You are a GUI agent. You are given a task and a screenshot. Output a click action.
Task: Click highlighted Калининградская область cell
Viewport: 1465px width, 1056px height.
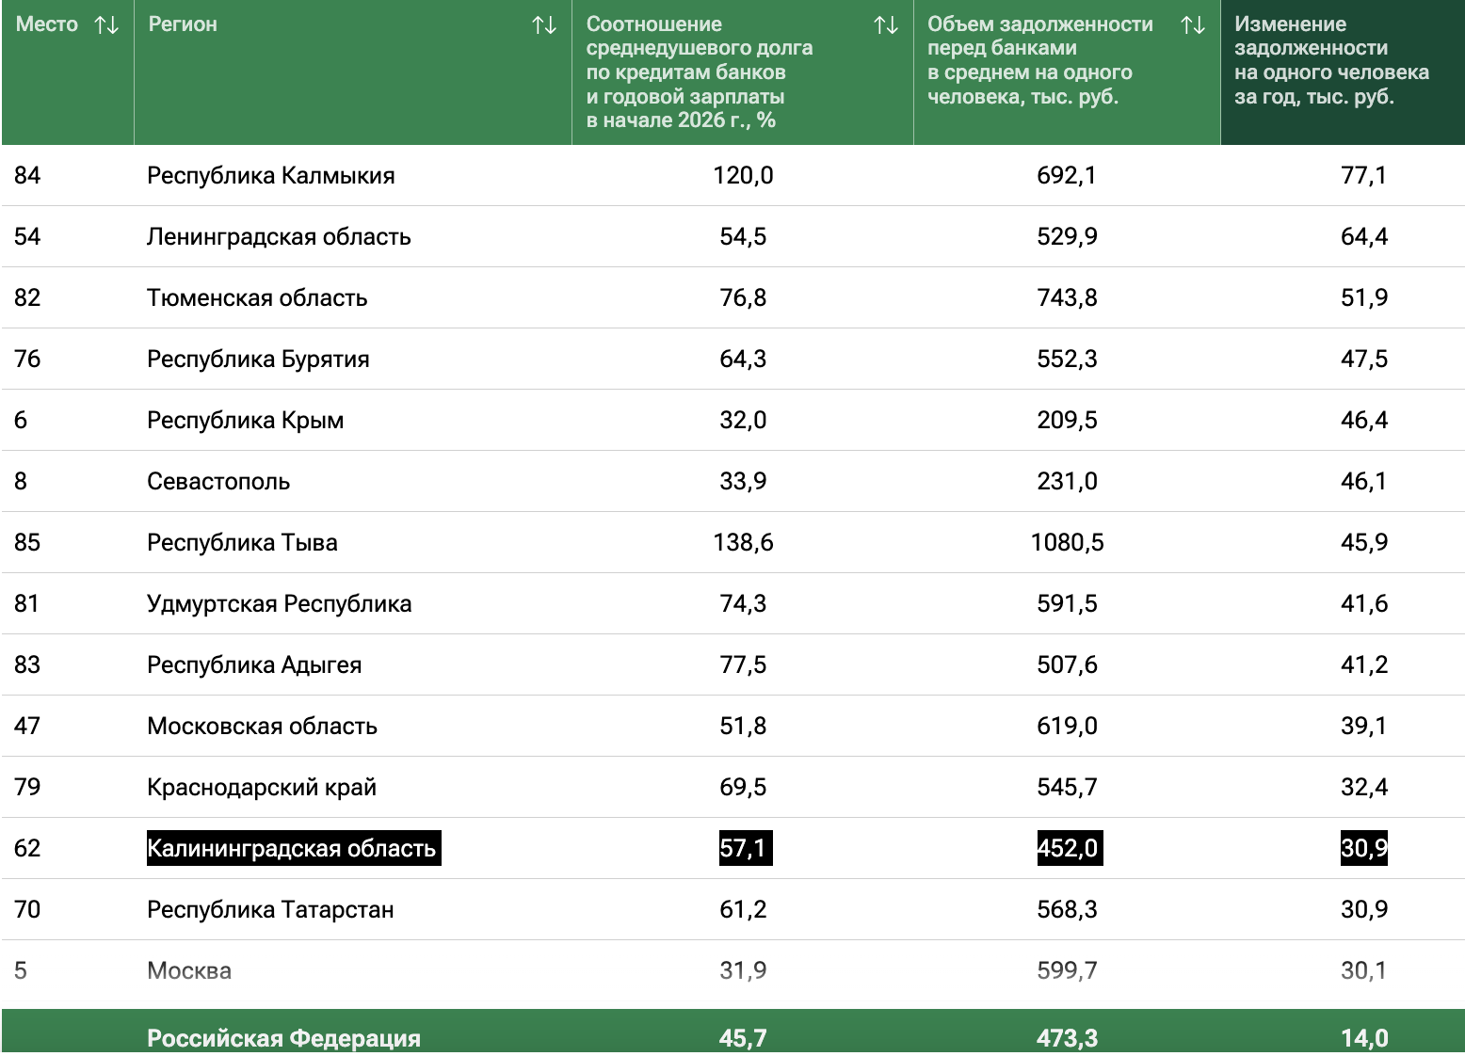coord(292,849)
